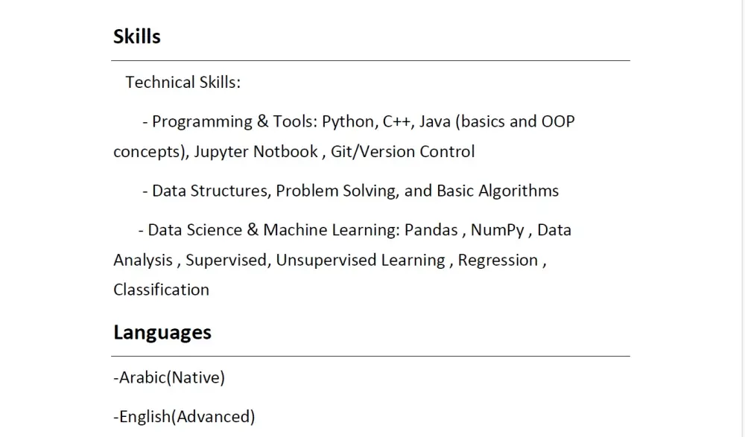The height and width of the screenshot is (437, 745).
Task: Place cursor on Technical Skills line
Action: [x=183, y=82]
